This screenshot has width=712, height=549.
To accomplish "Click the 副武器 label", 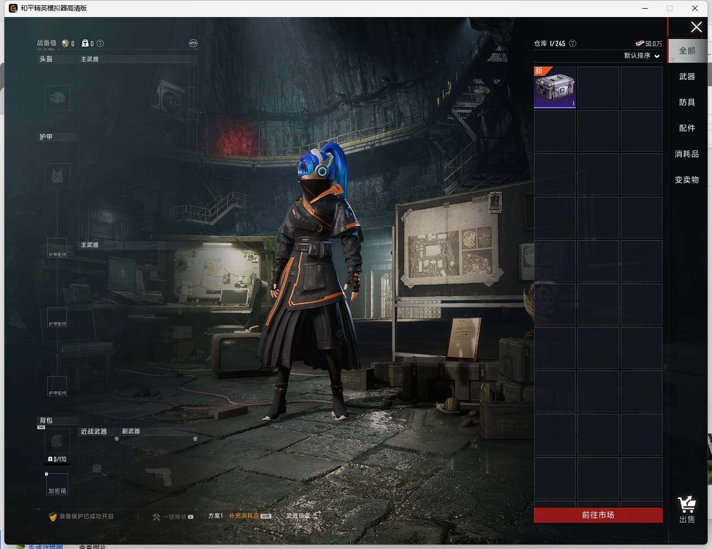I will (x=131, y=431).
